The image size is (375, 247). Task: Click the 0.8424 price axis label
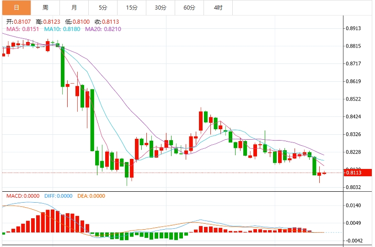(x=354, y=117)
